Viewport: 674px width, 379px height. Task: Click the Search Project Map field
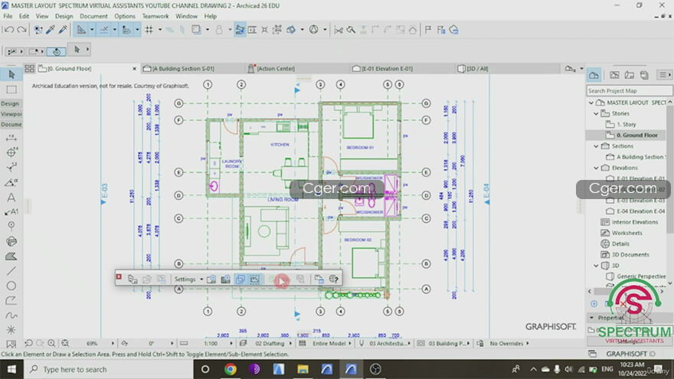coord(630,90)
